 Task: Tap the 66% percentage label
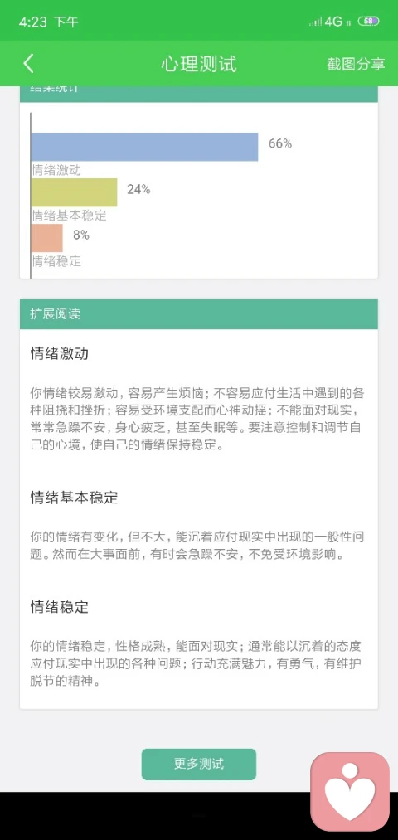(x=280, y=143)
